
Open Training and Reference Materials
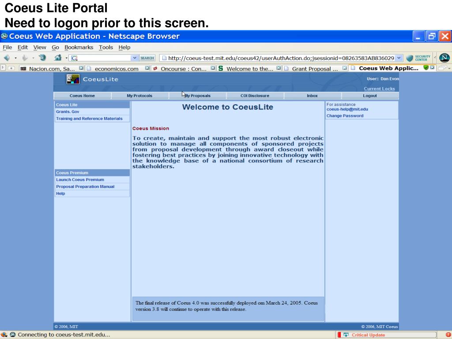(89, 118)
